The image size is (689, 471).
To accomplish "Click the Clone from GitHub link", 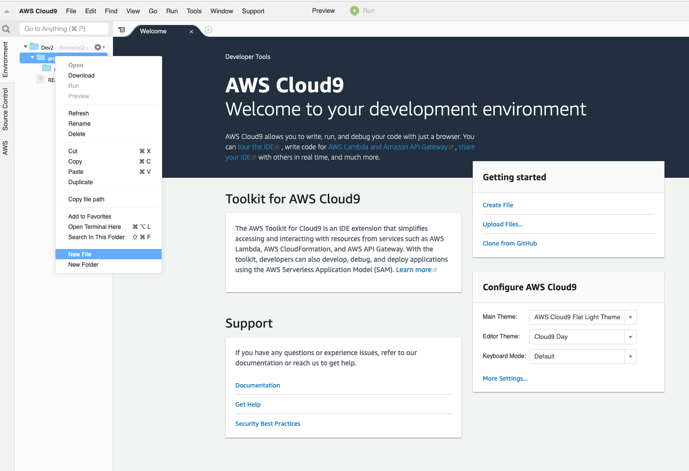I will (510, 244).
